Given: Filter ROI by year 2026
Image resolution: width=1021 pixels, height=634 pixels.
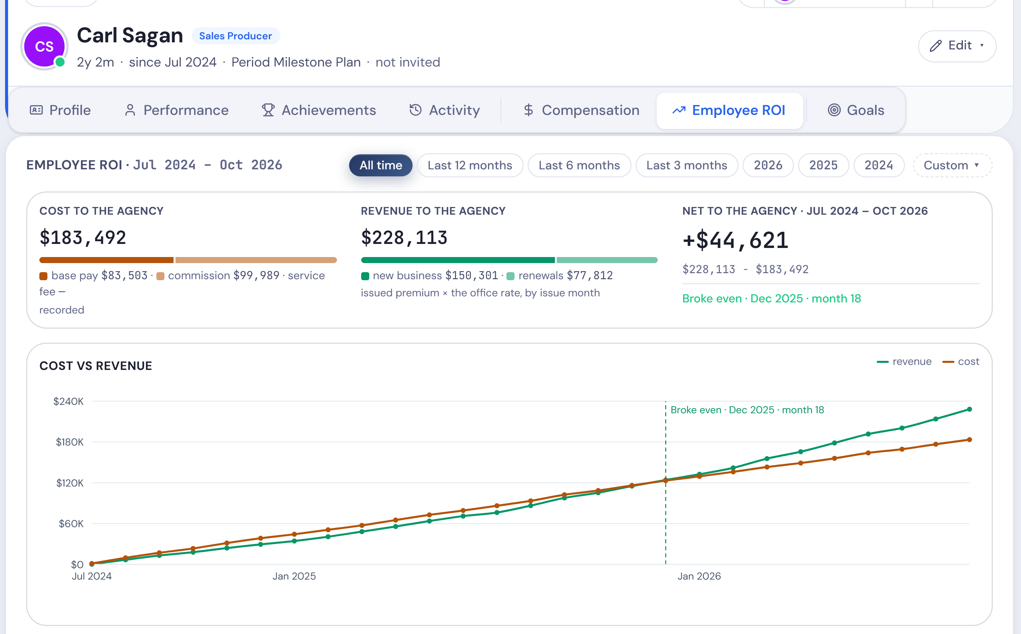Looking at the screenshot, I should (768, 165).
